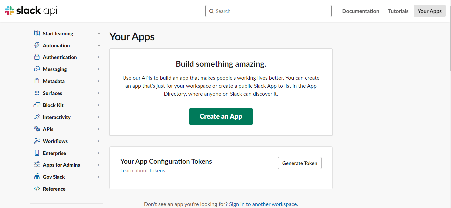This screenshot has height=208, width=451.
Task: Open Interactivity in the sidebar
Action: (57, 117)
